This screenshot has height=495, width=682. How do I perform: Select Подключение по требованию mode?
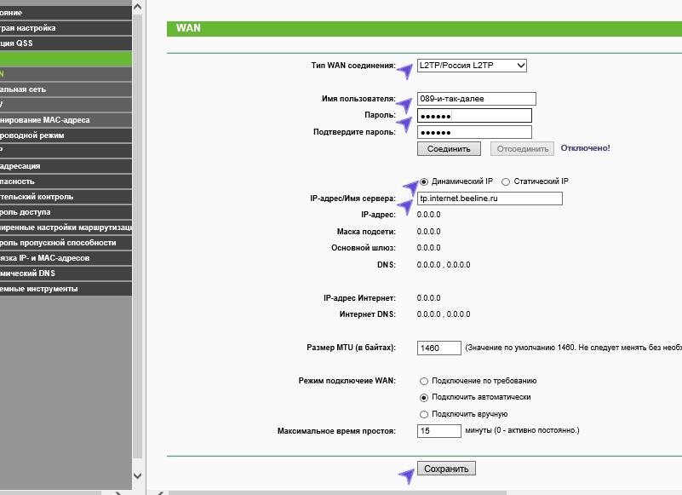424,381
